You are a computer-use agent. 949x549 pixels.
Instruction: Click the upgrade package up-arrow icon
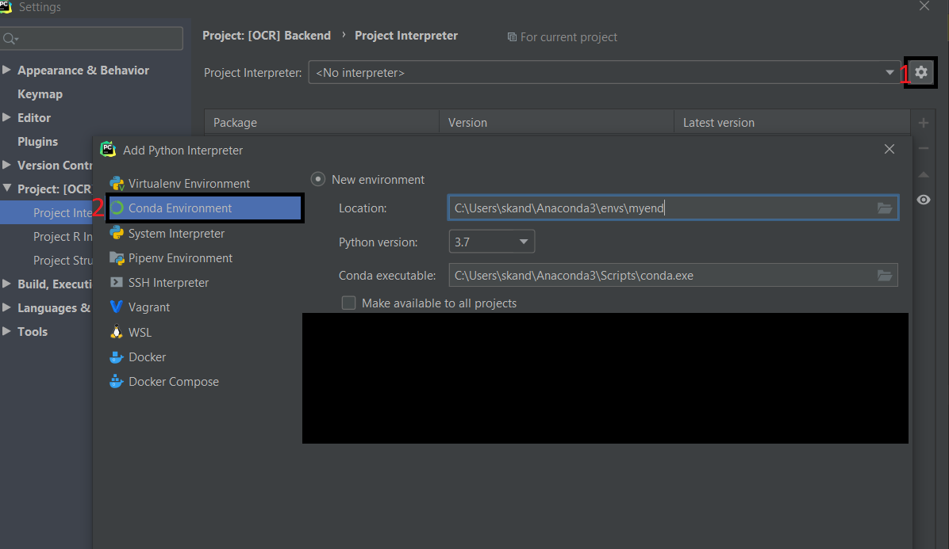coord(924,174)
